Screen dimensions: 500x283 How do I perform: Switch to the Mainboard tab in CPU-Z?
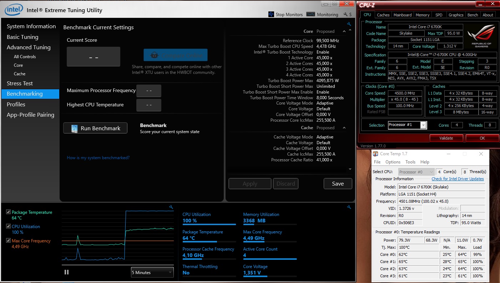click(403, 15)
